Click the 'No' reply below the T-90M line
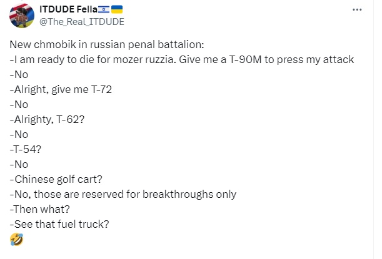The image size is (382, 259). (19, 74)
